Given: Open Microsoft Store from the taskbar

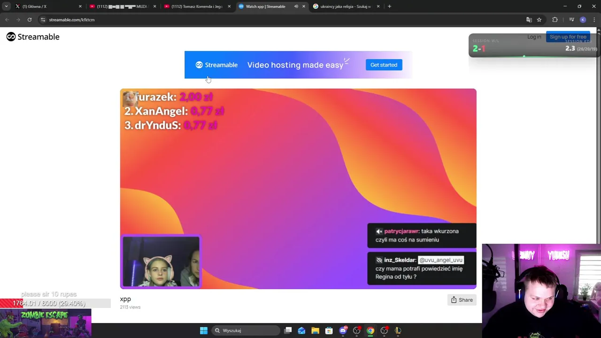Looking at the screenshot, I should point(329,330).
